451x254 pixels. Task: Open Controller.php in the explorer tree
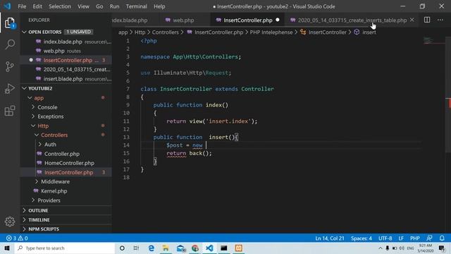pos(61,154)
